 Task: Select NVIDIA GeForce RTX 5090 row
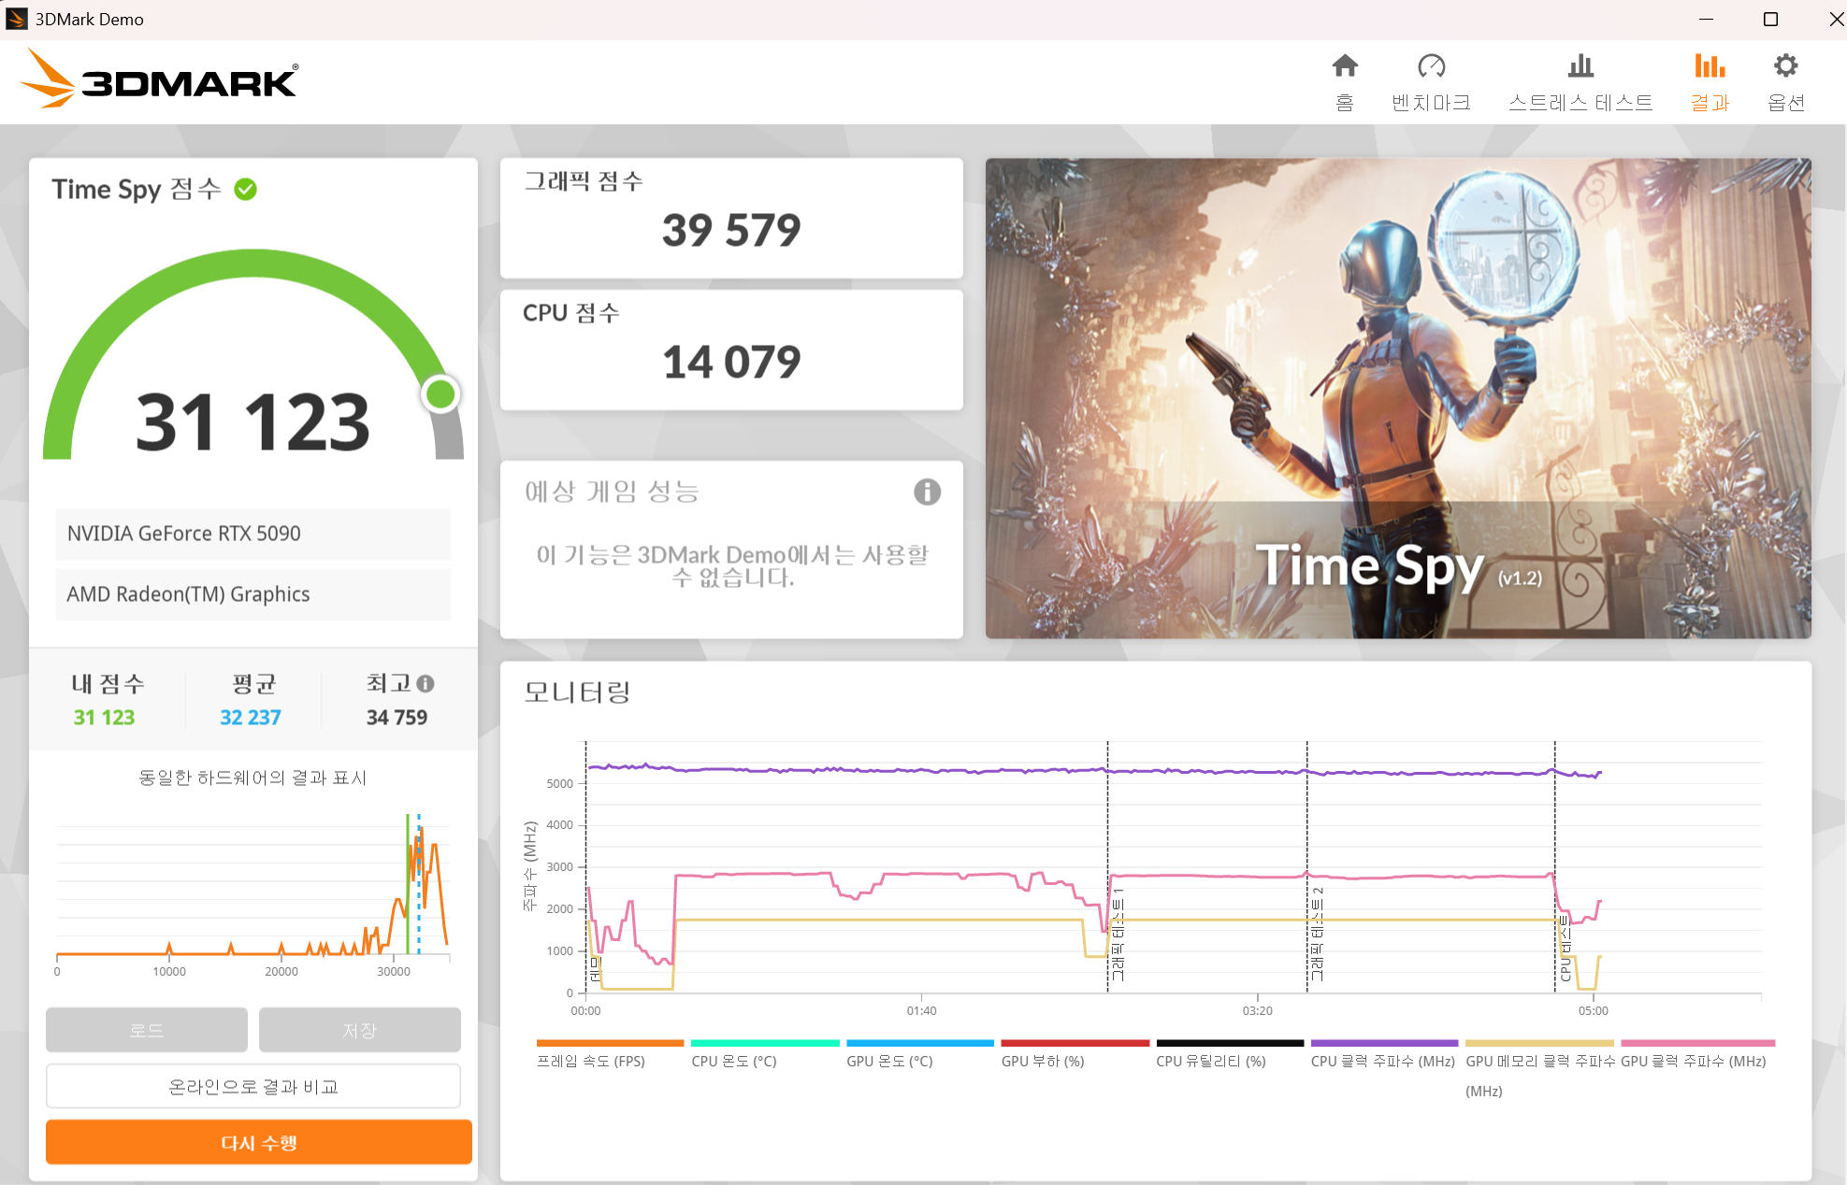253,534
